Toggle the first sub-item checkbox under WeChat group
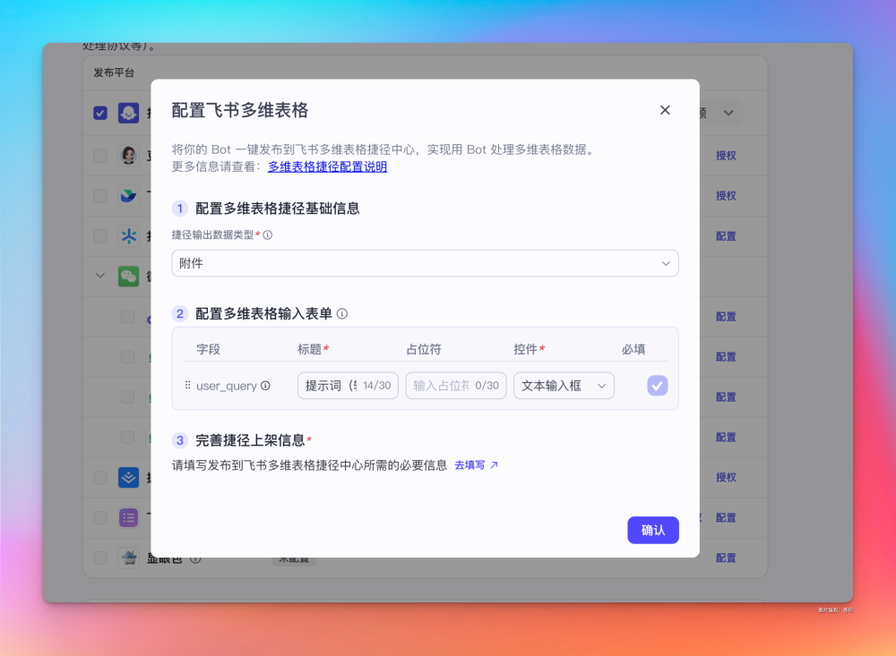This screenshot has height=656, width=896. pos(127,316)
